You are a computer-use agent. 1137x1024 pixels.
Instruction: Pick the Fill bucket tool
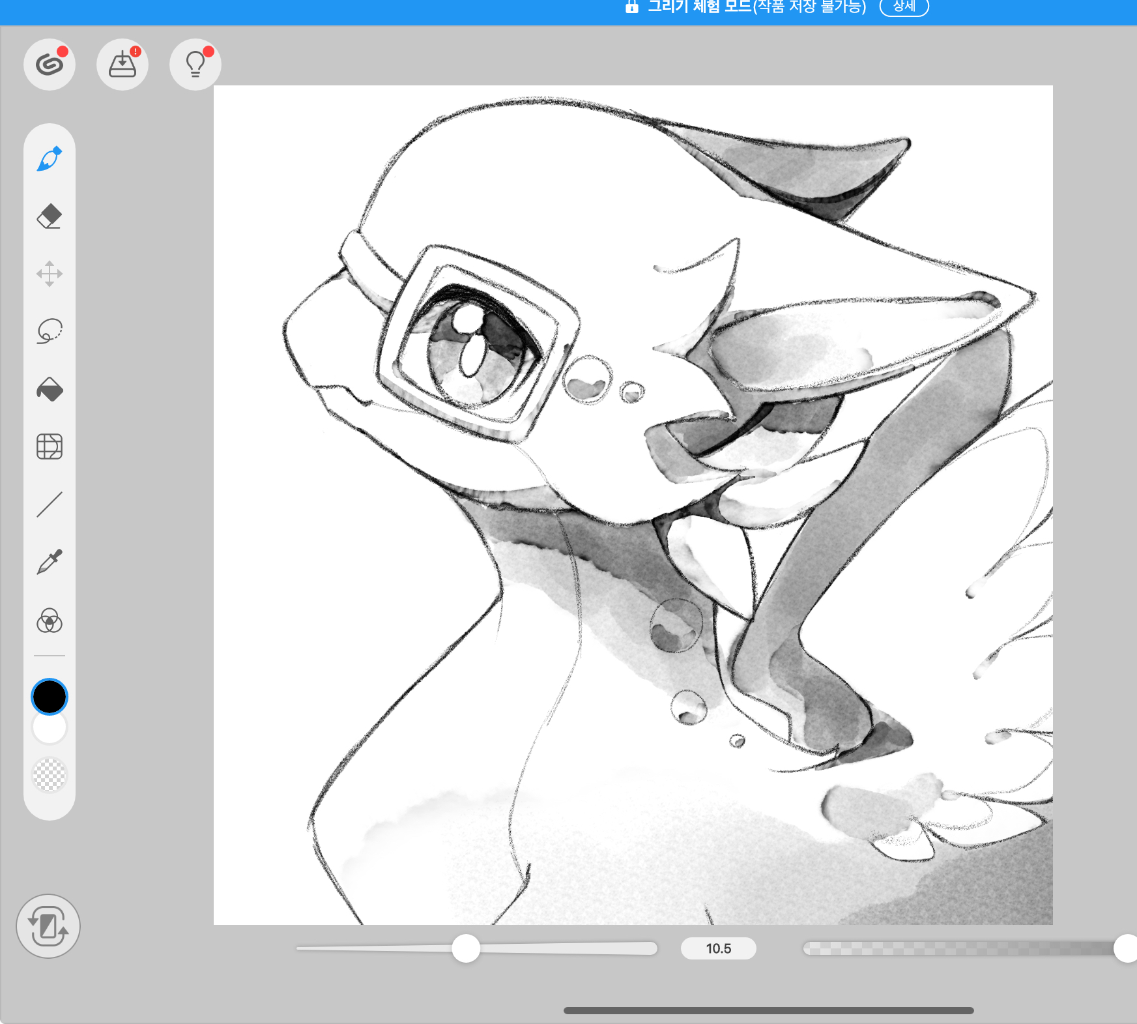[x=50, y=389]
